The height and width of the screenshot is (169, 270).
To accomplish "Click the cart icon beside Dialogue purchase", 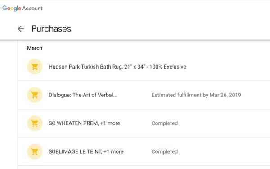I will (35, 95).
